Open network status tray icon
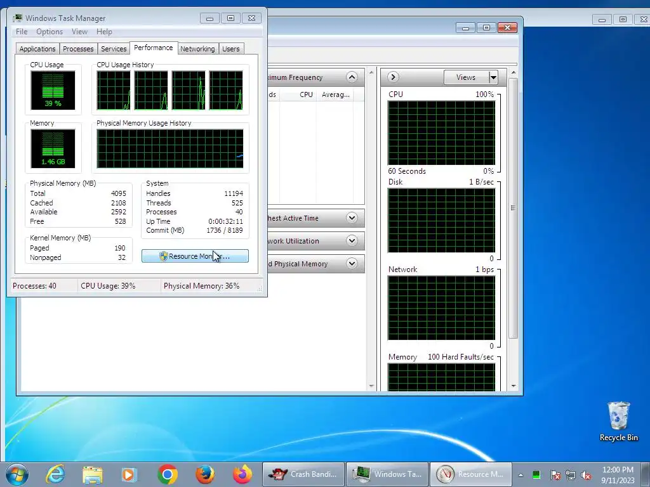This screenshot has width=650, height=487. pos(571,475)
